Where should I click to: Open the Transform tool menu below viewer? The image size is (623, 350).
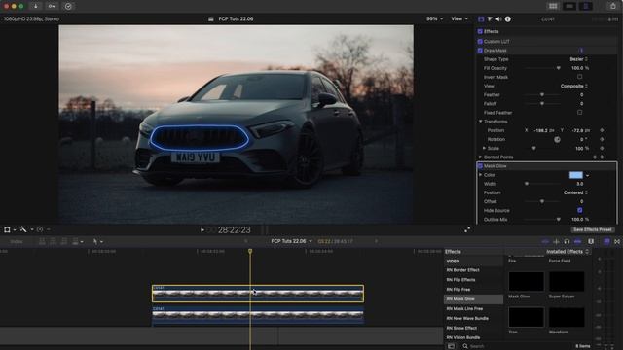click(9, 229)
